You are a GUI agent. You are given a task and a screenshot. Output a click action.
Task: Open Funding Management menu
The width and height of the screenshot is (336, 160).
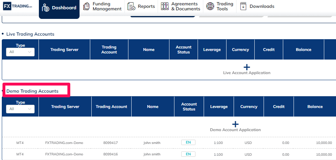pos(102,6)
